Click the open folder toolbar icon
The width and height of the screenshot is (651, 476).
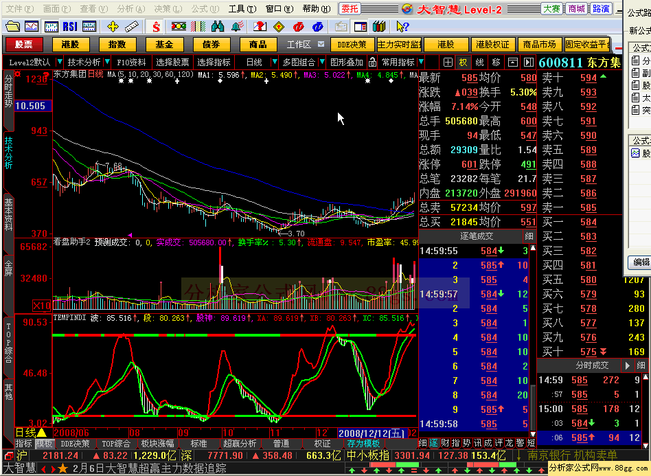point(12,27)
